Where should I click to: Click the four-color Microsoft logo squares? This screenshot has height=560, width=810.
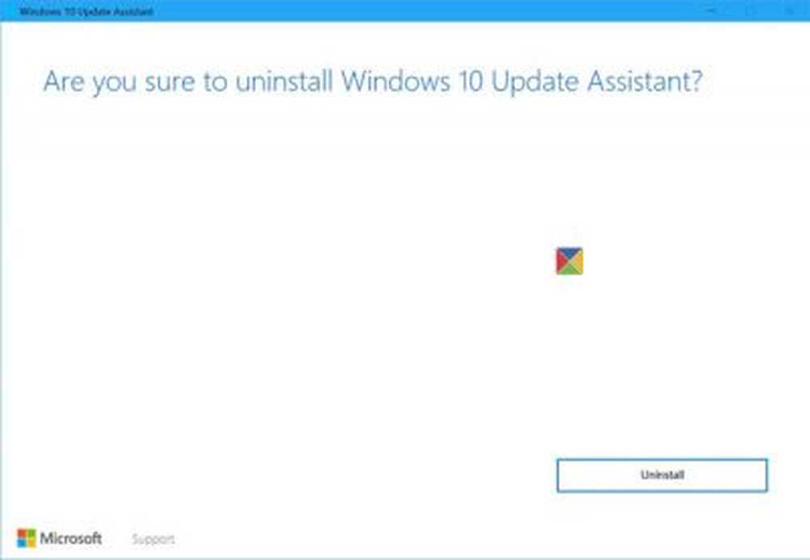pyautogui.click(x=27, y=538)
